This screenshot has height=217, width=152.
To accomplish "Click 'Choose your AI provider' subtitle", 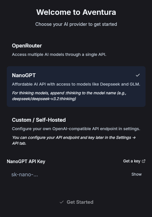I will (x=76, y=24).
